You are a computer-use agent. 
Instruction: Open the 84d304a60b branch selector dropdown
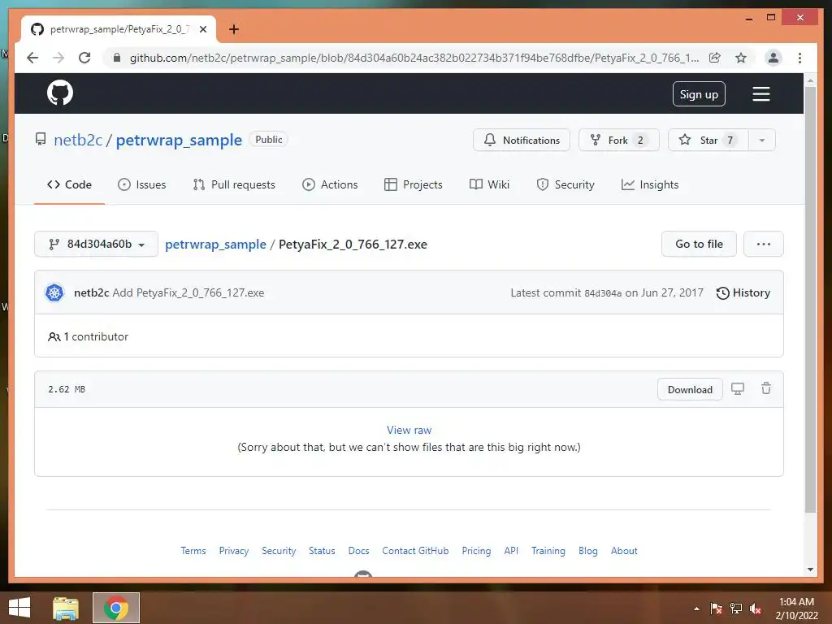(96, 244)
